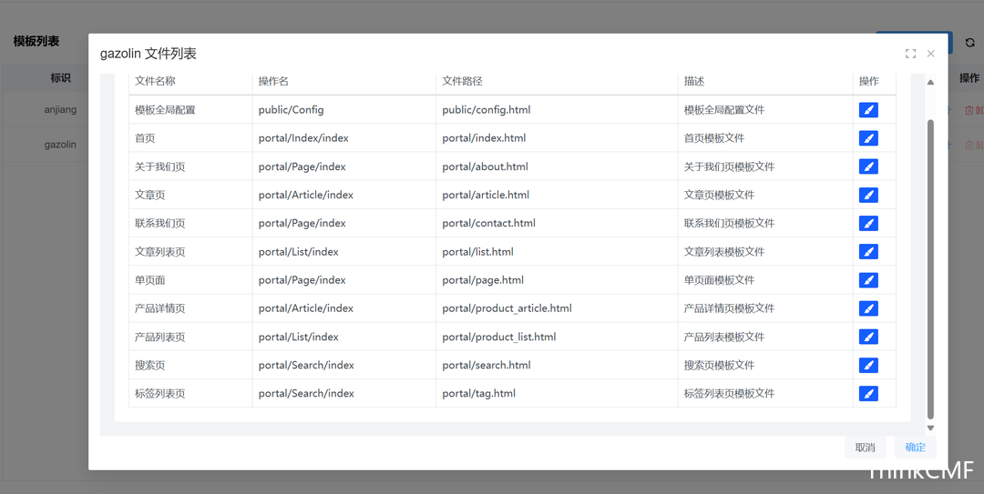Select the public/config.html path cell
This screenshot has height=494, width=984.
(487, 110)
